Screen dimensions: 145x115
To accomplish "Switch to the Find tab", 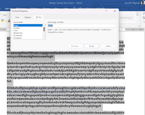I will pos(17,17).
